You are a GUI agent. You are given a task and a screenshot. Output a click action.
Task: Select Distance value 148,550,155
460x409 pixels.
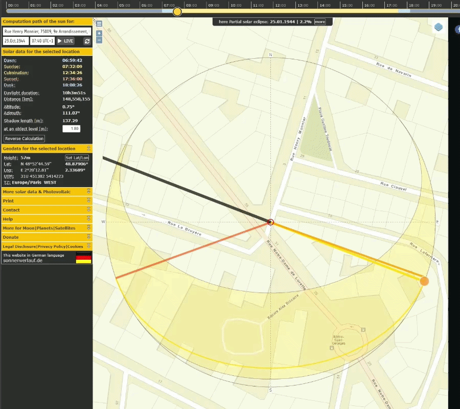[x=76, y=99]
